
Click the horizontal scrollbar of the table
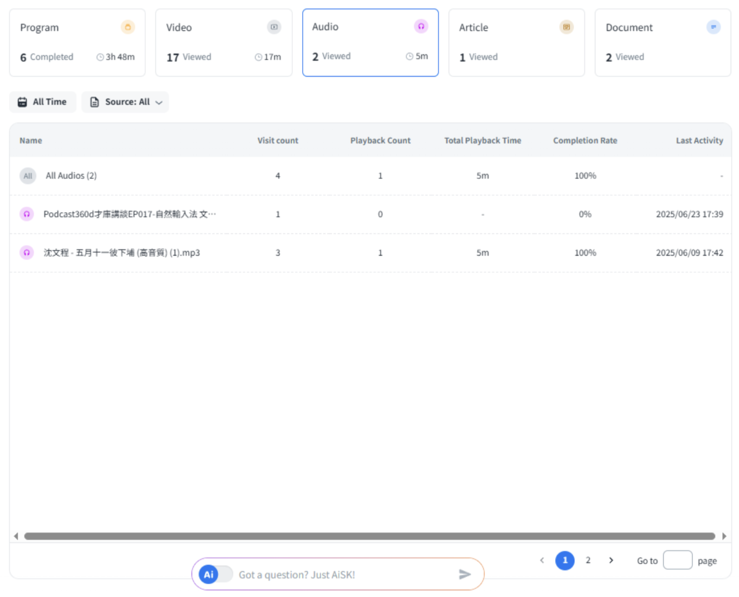coord(369,536)
